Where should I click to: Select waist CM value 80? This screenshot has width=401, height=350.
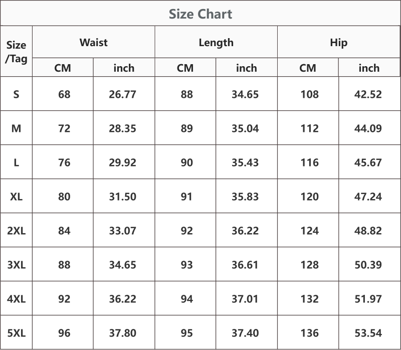(64, 197)
